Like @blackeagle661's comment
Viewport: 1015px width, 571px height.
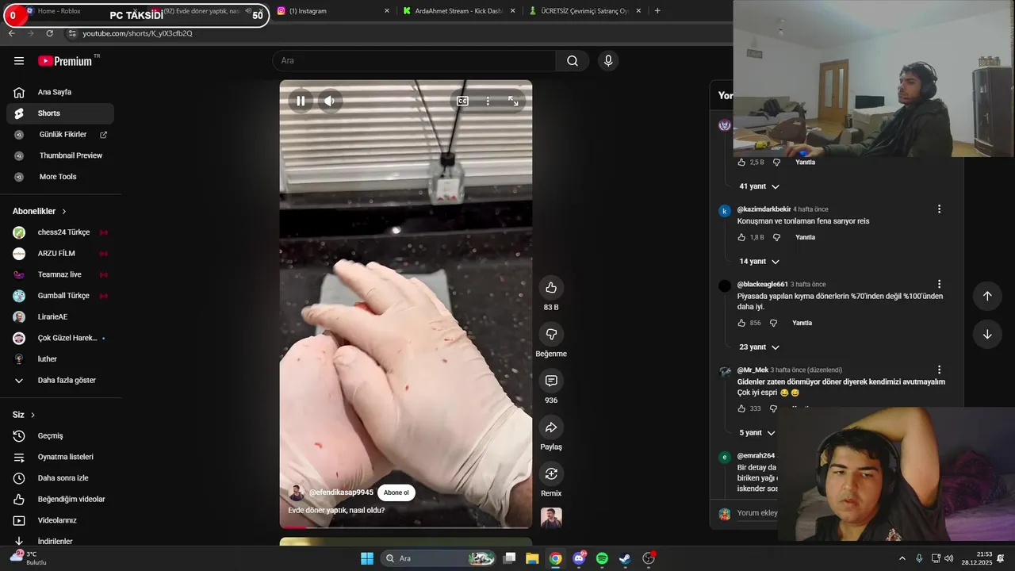coord(742,323)
